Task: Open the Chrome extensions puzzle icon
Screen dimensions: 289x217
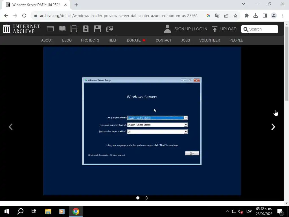Action: pos(247,16)
